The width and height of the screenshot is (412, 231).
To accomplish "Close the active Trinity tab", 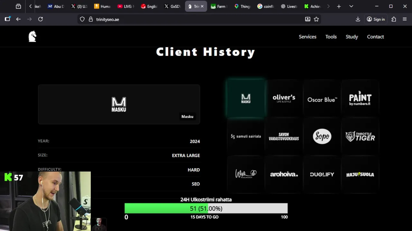I will click(202, 6).
